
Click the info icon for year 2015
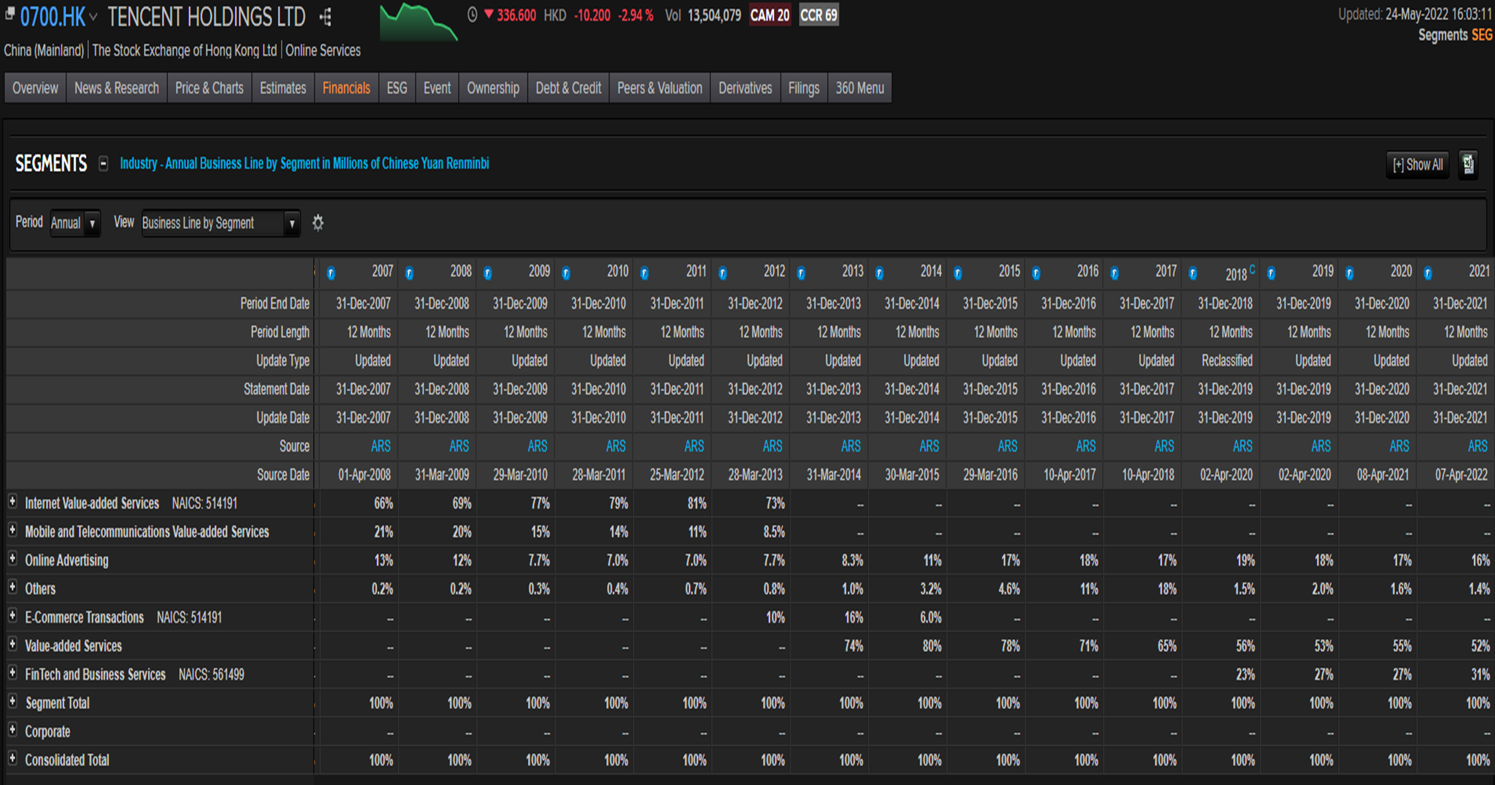point(958,274)
